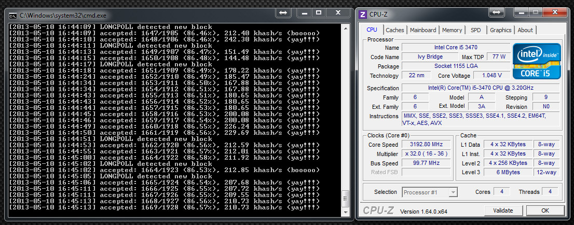Close the cmd.exe window
The height and width of the screenshot is (225, 574).
pyautogui.click(x=338, y=12)
